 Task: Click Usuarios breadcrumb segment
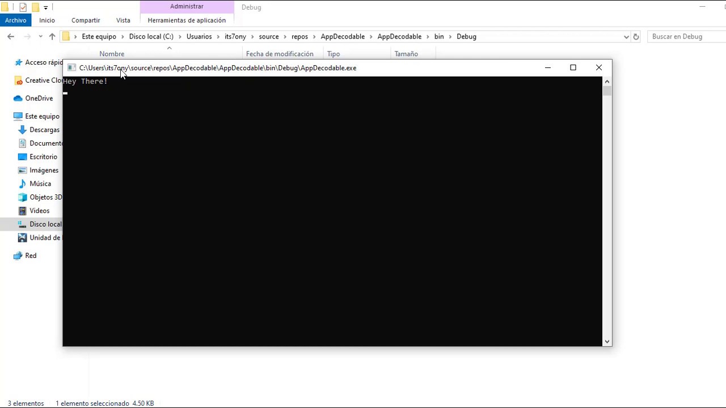(x=199, y=36)
